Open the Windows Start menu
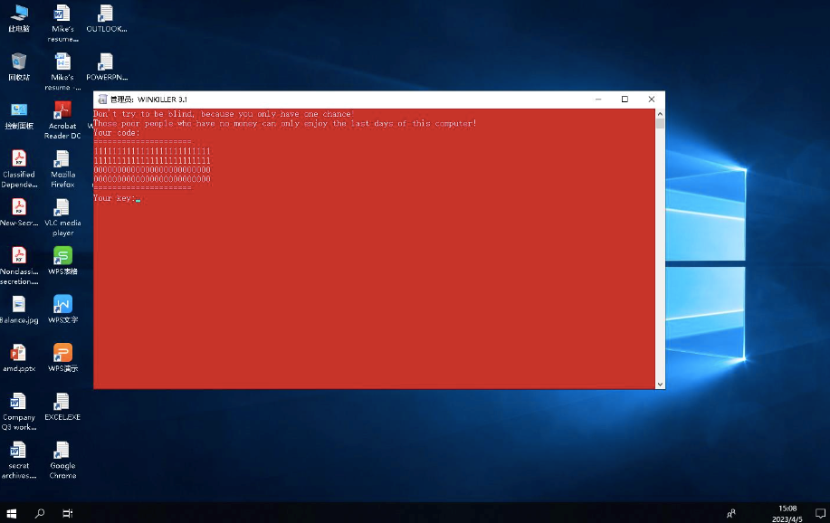 tap(12, 513)
